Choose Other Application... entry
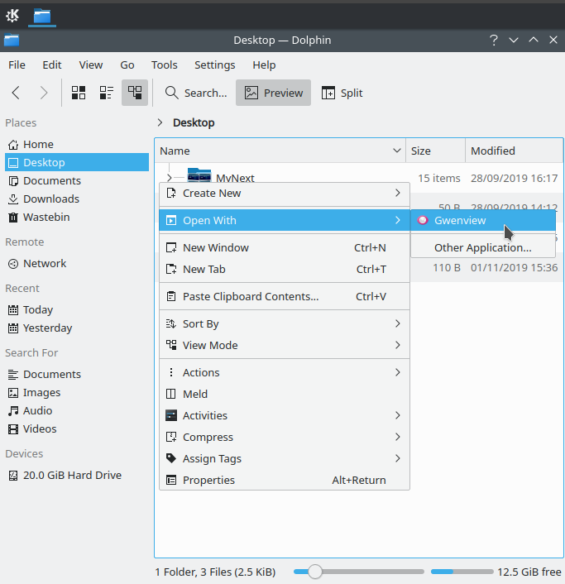This screenshot has height=584, width=565. (x=482, y=247)
